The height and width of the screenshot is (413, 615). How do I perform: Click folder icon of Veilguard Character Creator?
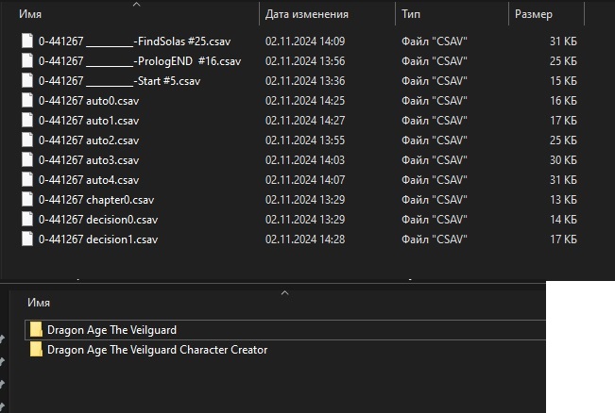(x=36, y=349)
